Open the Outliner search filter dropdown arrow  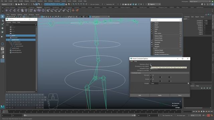(x=36, y=25)
